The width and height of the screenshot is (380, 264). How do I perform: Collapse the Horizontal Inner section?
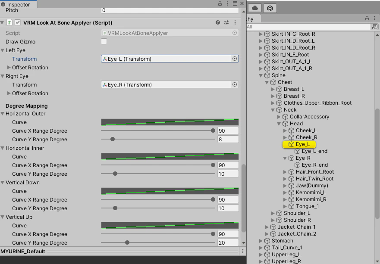point(3,148)
